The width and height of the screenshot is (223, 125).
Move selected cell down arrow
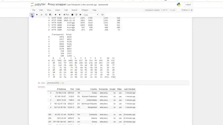[60, 15]
